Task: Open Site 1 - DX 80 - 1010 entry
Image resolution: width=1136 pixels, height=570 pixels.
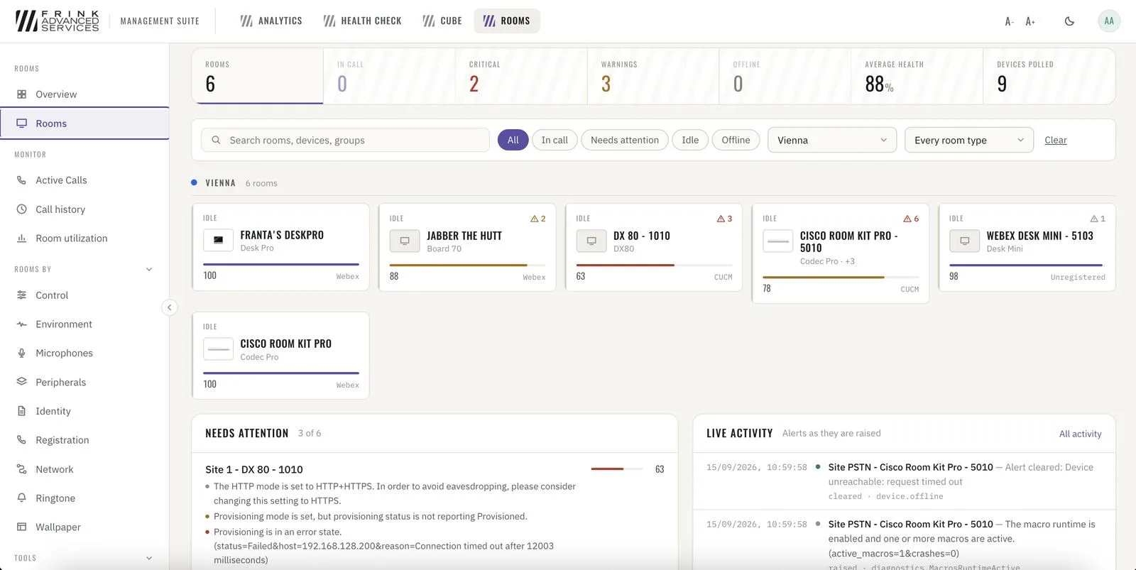Action: point(254,469)
